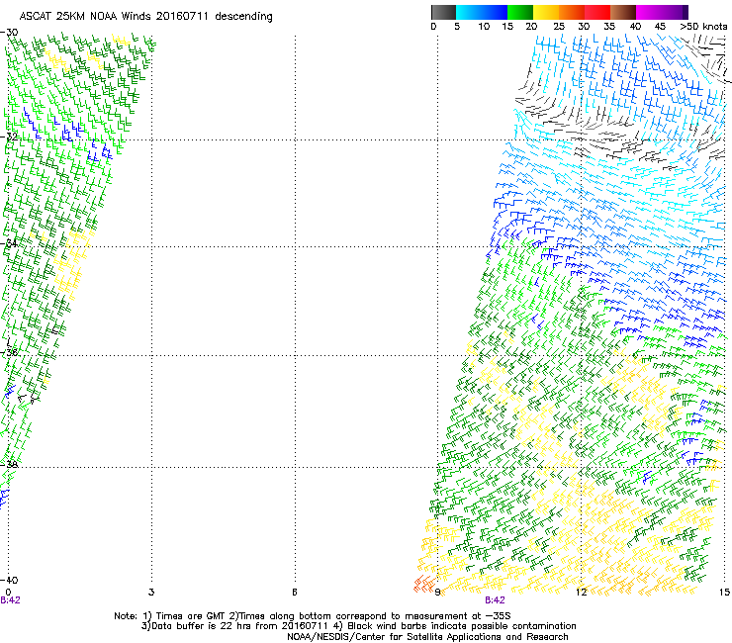Click the latitude axis label '-38'
Viewport: 732px width, 643px height.
coord(9,464)
